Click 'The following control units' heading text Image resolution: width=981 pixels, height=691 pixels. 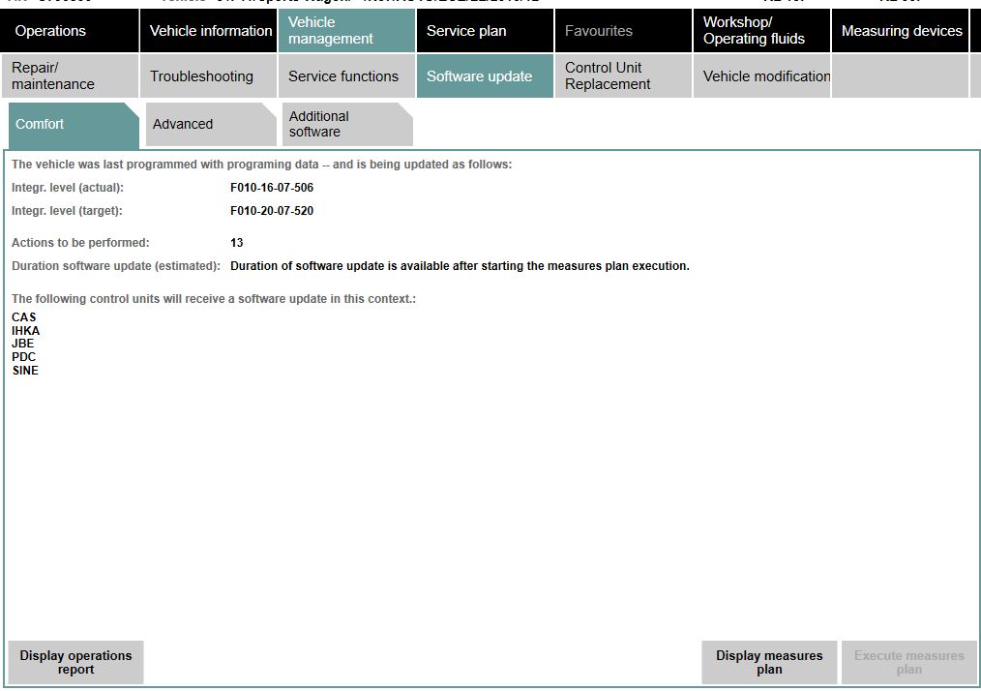tap(214, 299)
